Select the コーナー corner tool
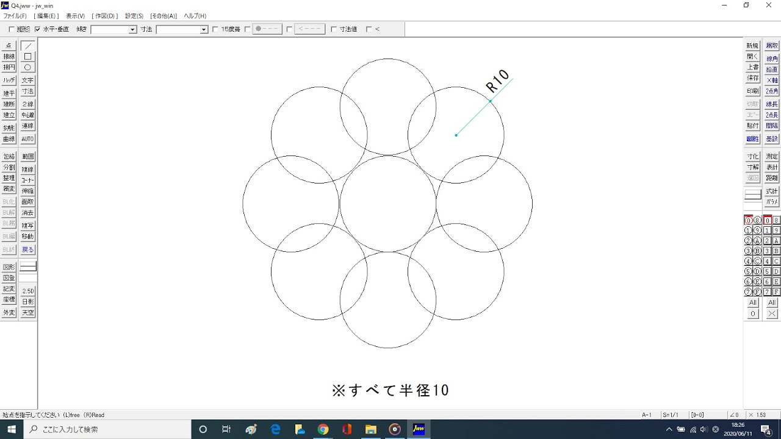Viewport: 781px width, 439px height. pos(27,180)
